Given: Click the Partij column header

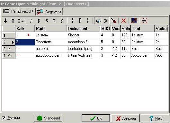Looking at the screenshot, I should point(51,29).
